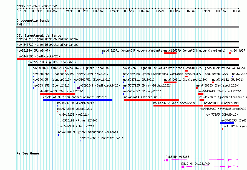This screenshot has height=170, width=247.
Task: Select nsv6087811 (Wu2021) label
Action: click(x=139, y=80)
